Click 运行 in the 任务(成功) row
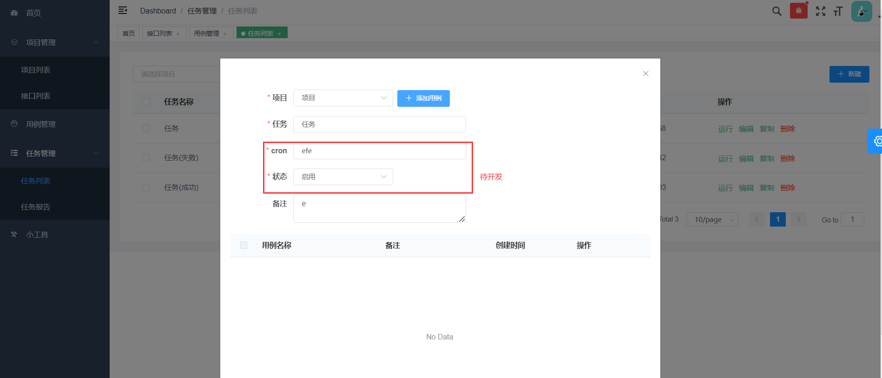 [x=725, y=188]
